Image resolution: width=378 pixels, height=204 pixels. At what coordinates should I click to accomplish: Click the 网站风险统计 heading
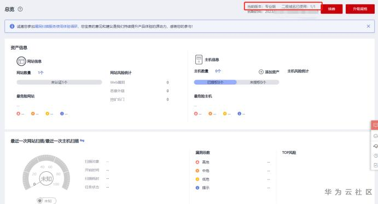[x=121, y=73]
